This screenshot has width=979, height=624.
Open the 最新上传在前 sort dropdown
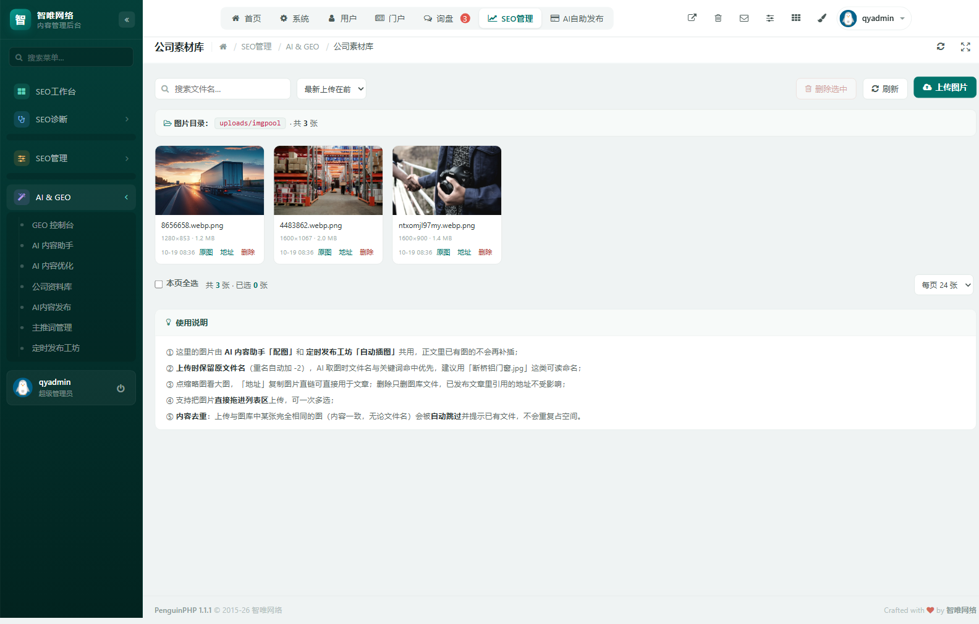point(331,89)
